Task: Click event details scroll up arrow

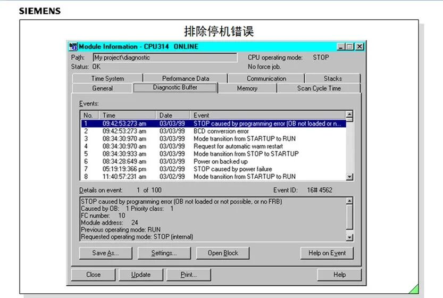Action: (349, 201)
